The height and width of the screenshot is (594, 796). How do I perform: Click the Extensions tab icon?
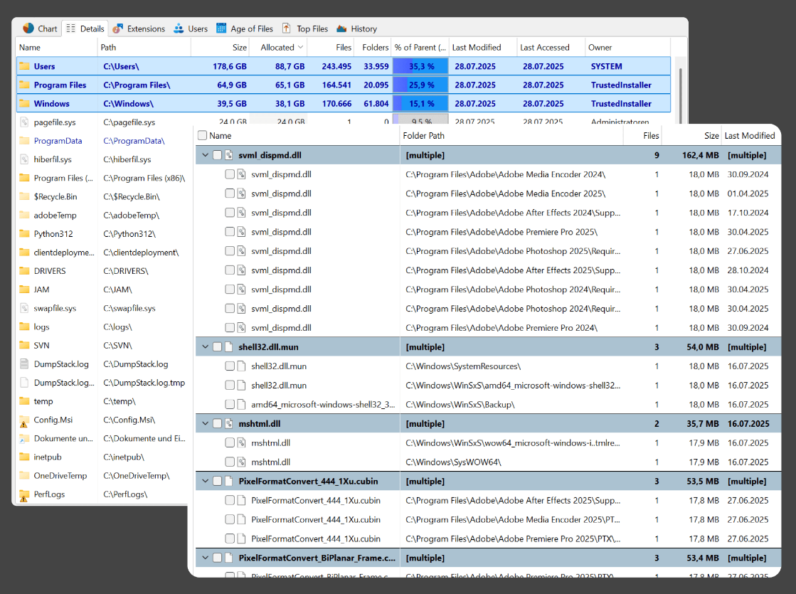[x=117, y=28]
